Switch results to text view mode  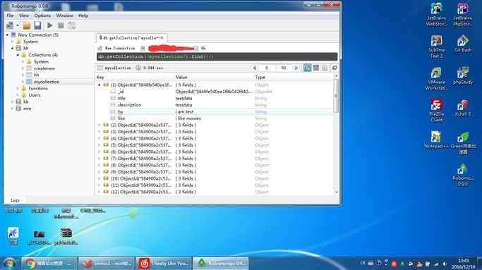pos(325,68)
